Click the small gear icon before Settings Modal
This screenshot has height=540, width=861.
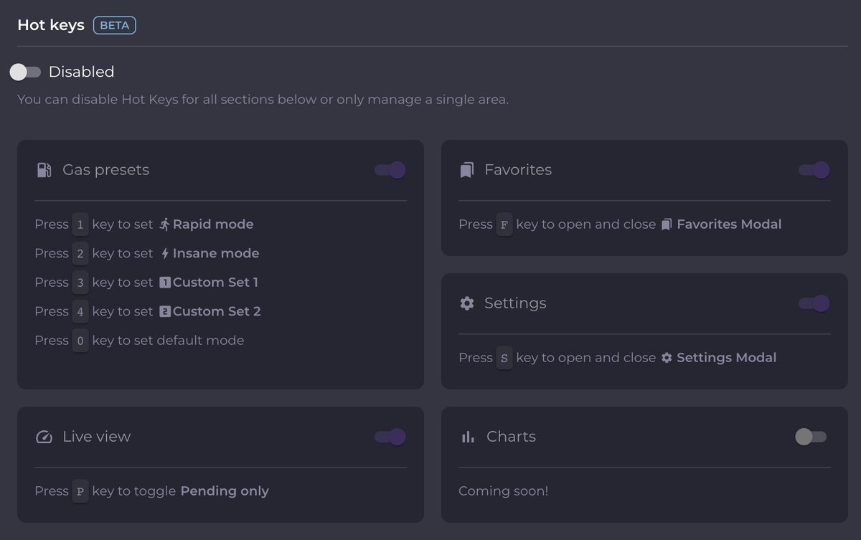(x=667, y=357)
